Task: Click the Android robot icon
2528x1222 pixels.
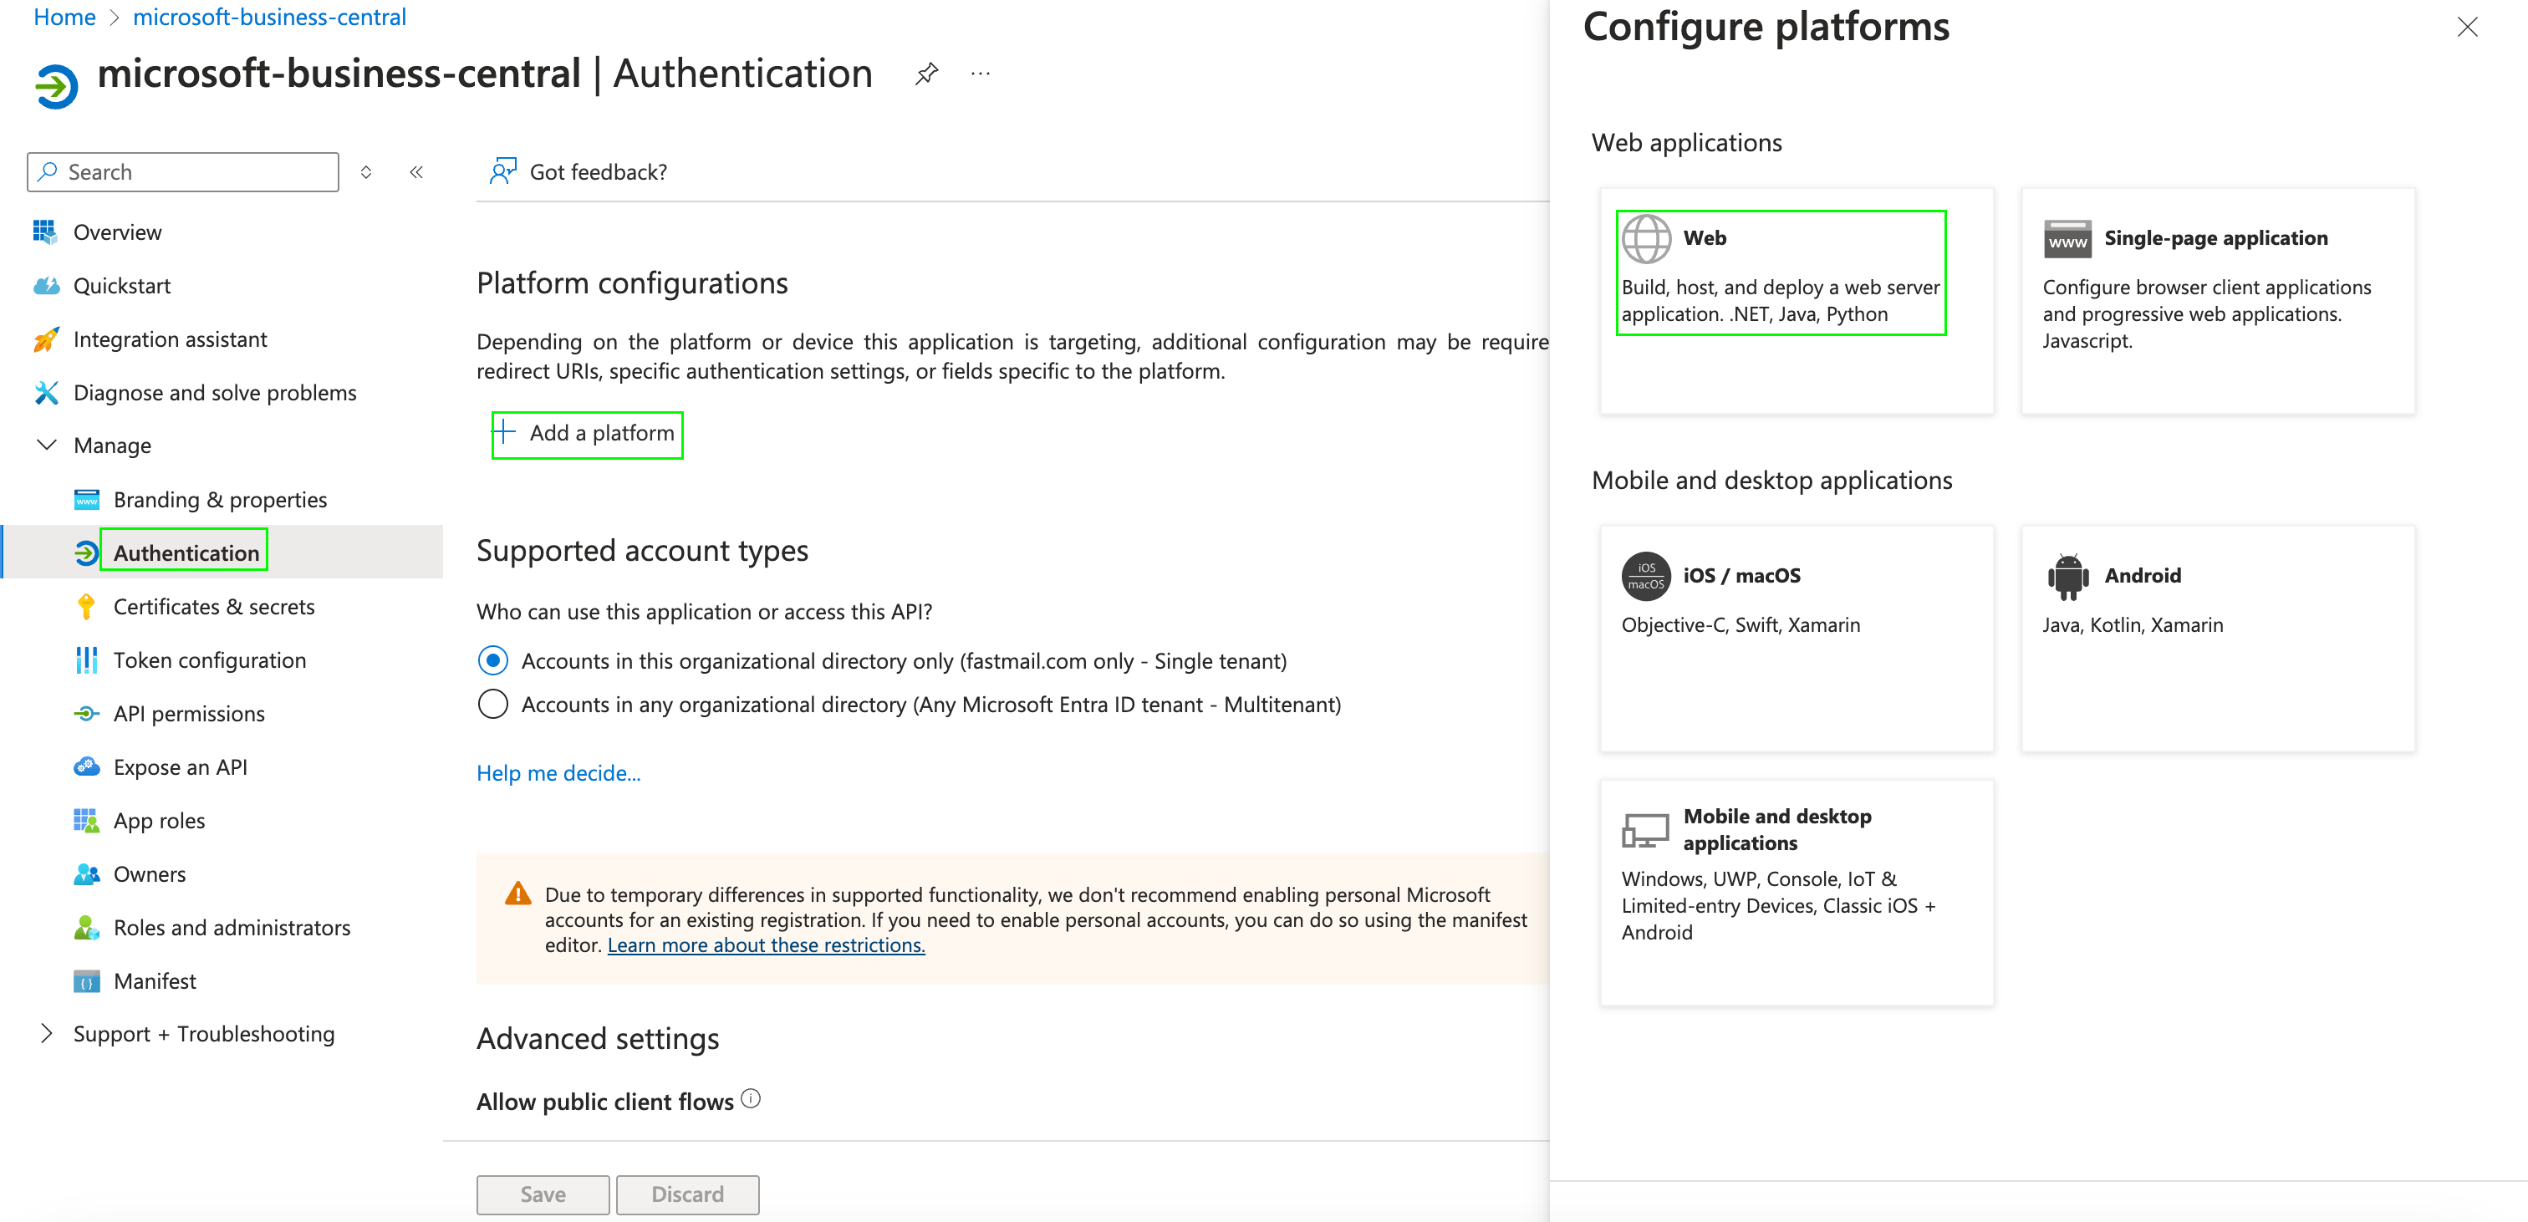Action: [x=2067, y=576]
